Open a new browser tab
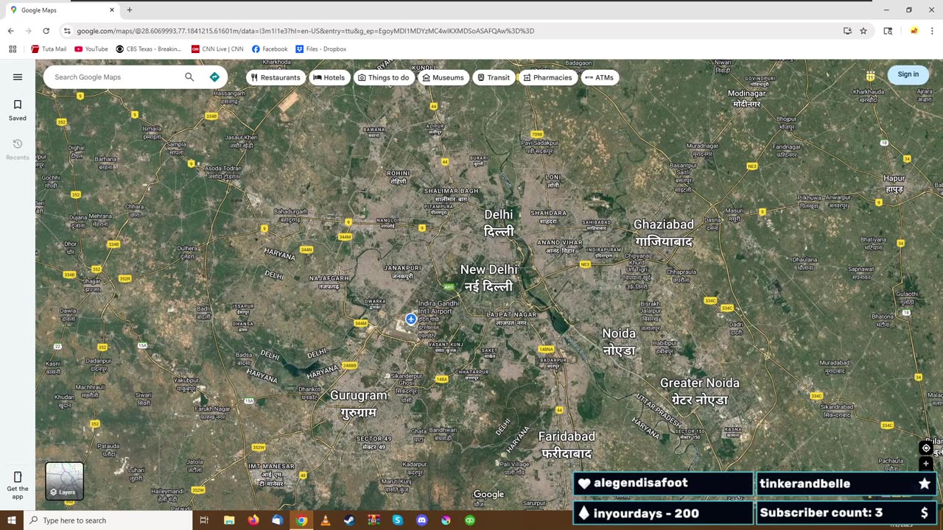Screen dimensions: 943x530 click(130, 10)
